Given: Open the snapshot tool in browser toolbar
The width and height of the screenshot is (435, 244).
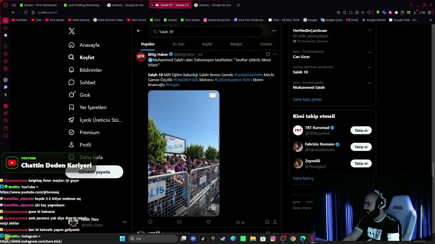Looking at the screenshot, I should tap(351, 13).
